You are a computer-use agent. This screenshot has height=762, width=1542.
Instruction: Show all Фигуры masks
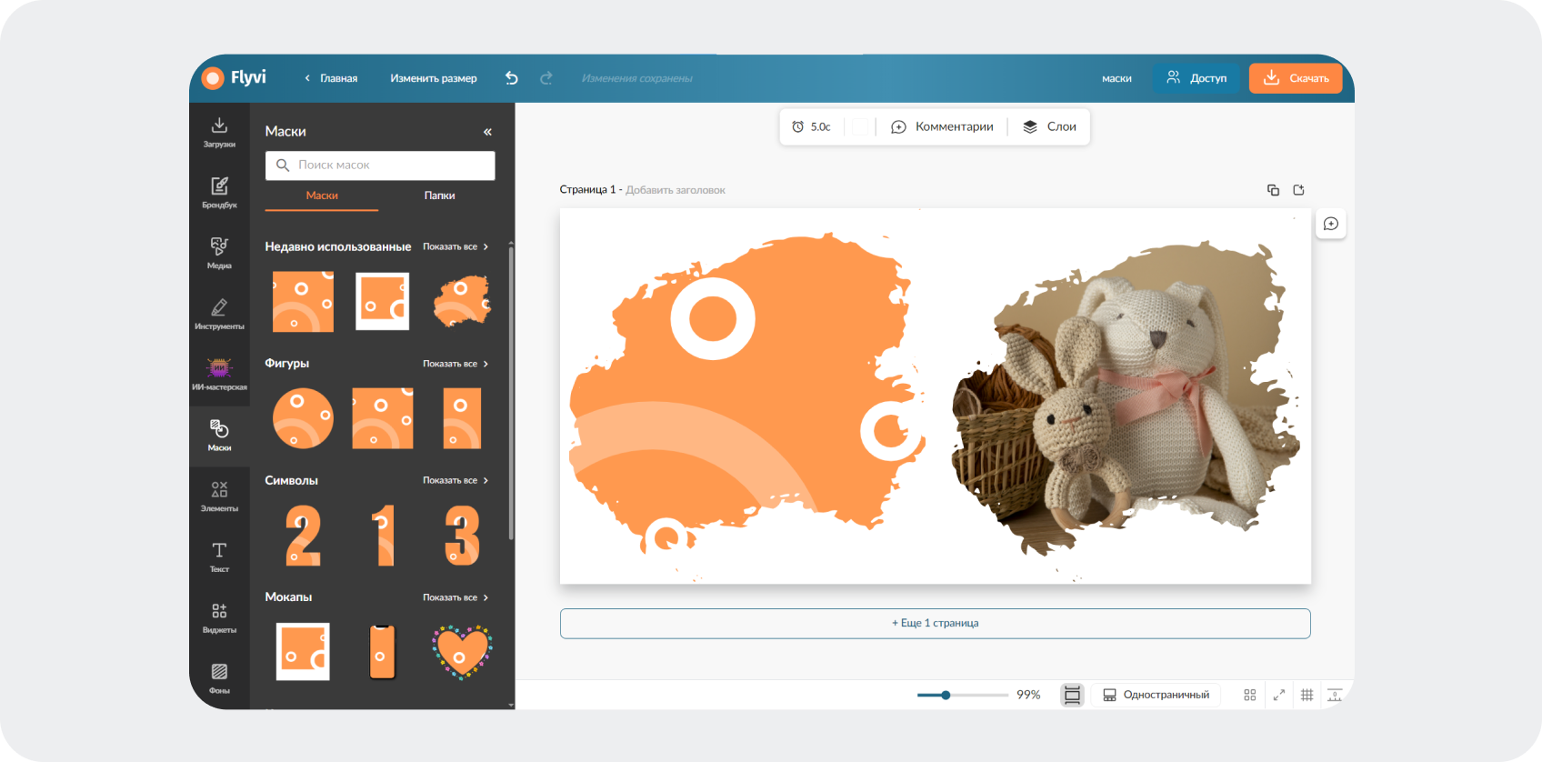456,364
